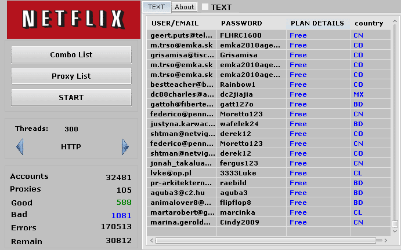
Task: Click the table's horizontal scrollbar thumb
Action: click(x=266, y=240)
